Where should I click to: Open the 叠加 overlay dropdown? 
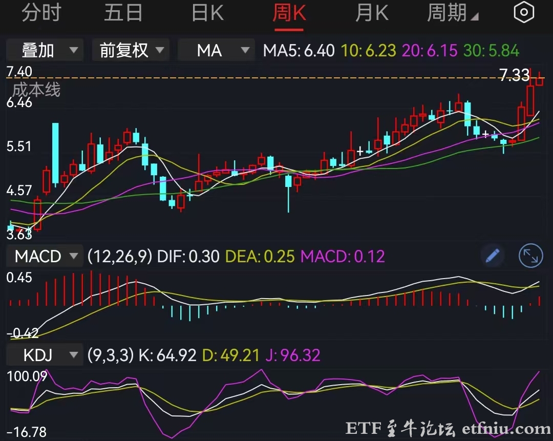point(45,50)
